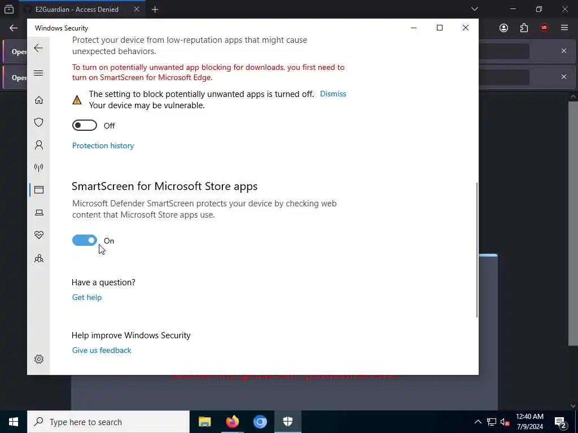Click Give us feedback link
Viewport: 578px width, 433px height.
point(102,350)
